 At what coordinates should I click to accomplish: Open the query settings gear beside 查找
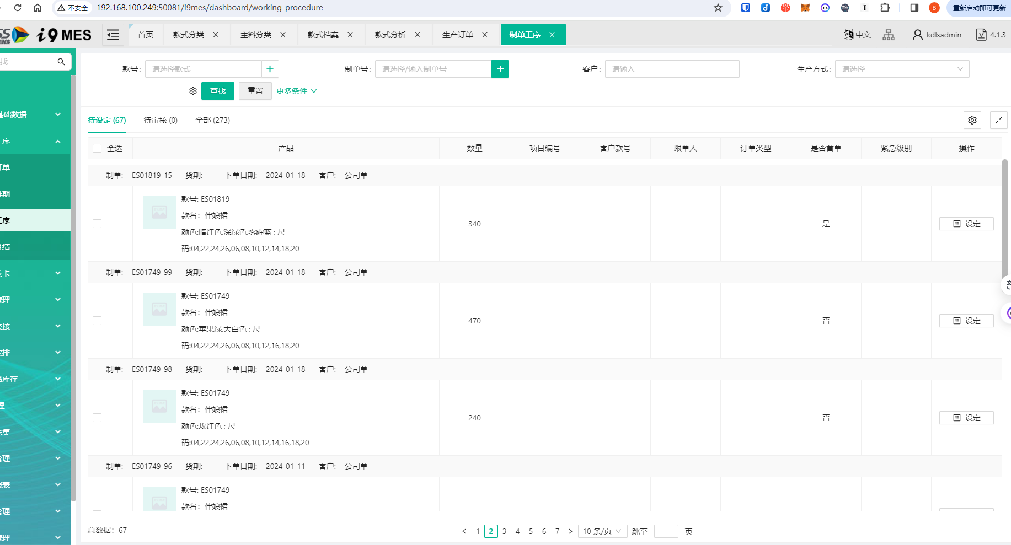[193, 91]
